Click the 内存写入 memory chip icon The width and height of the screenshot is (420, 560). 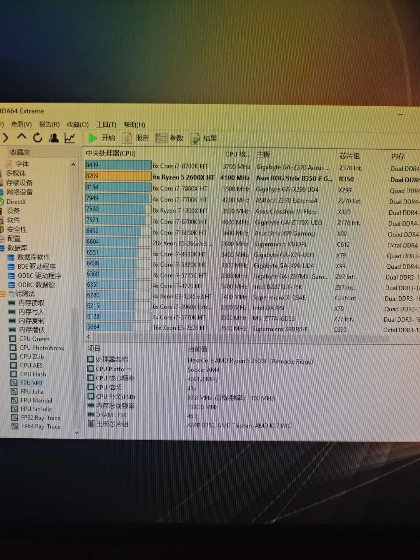(12, 311)
